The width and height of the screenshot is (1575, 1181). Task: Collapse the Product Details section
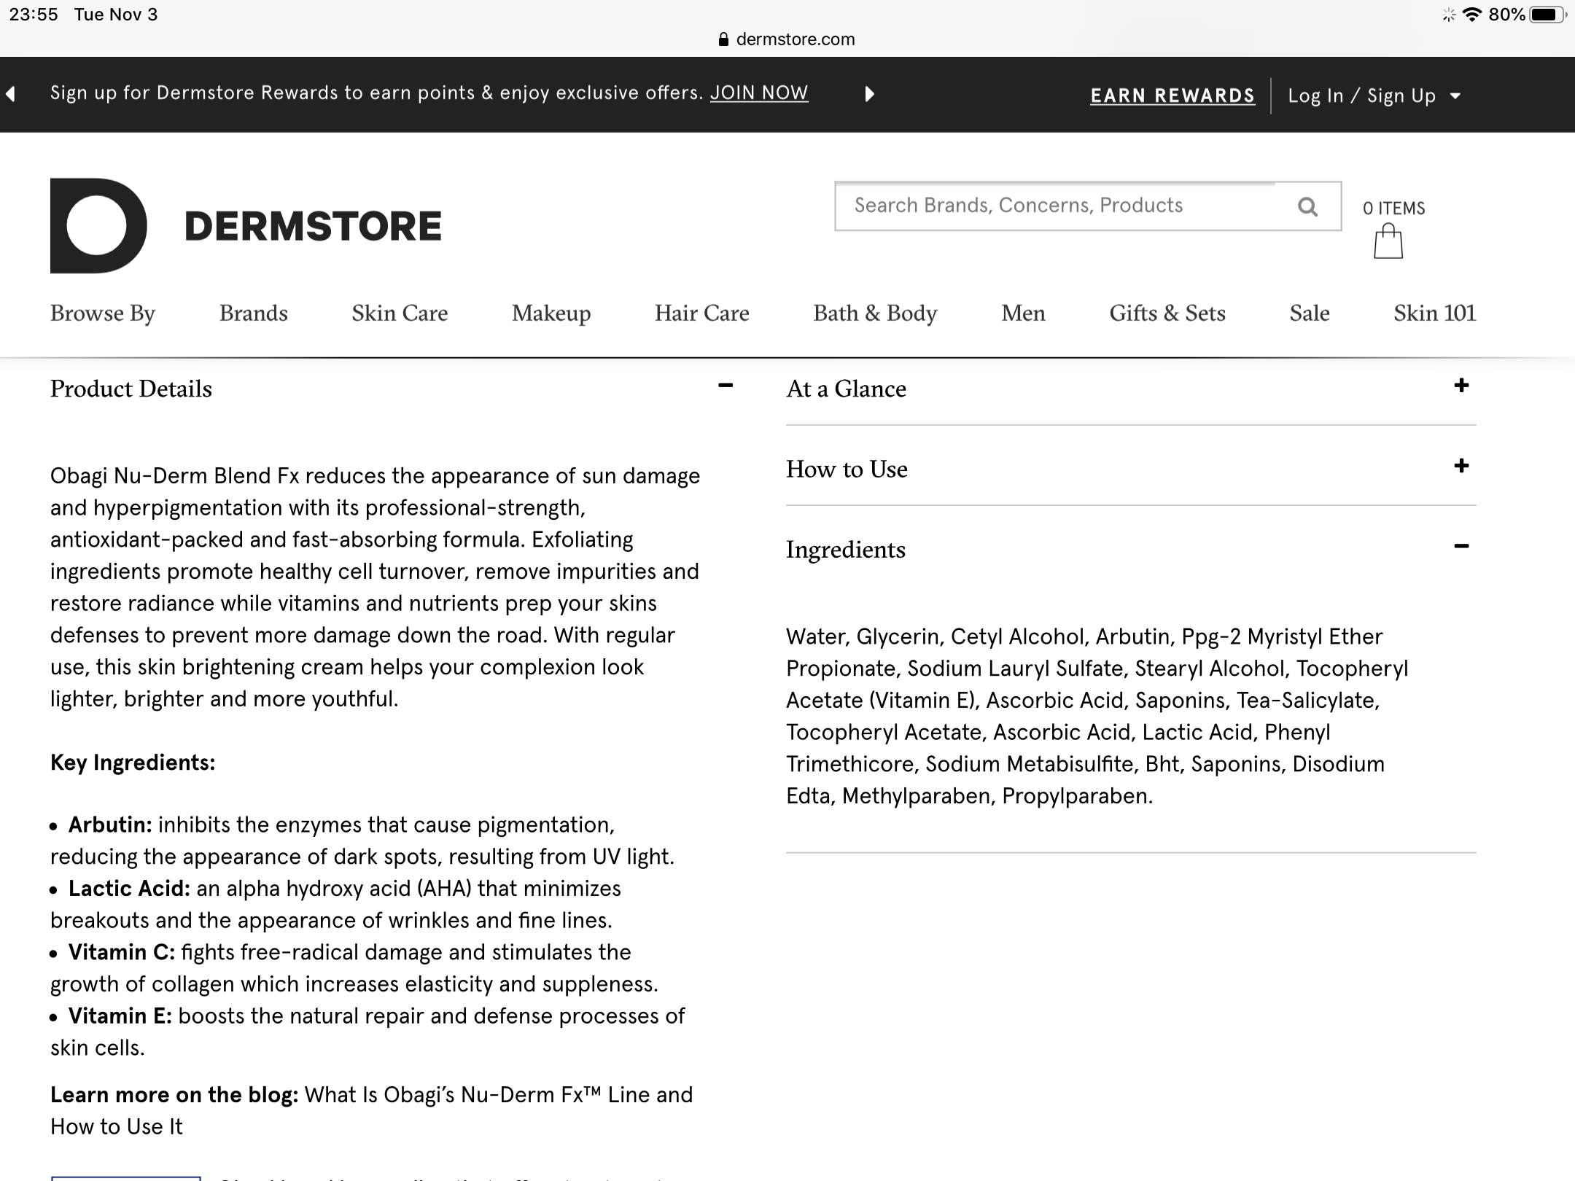(725, 386)
